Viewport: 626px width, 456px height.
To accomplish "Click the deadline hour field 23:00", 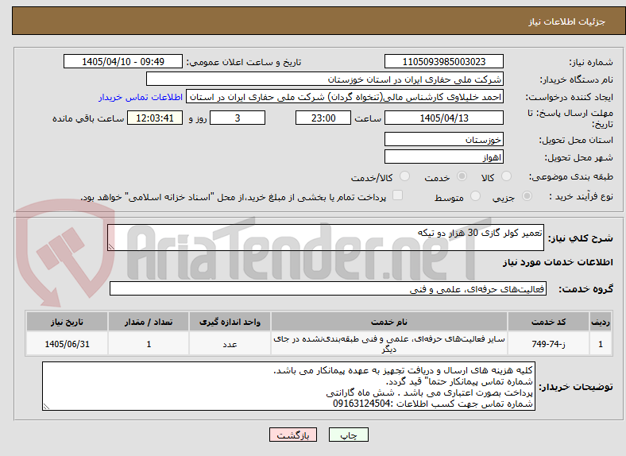I will (x=323, y=118).
